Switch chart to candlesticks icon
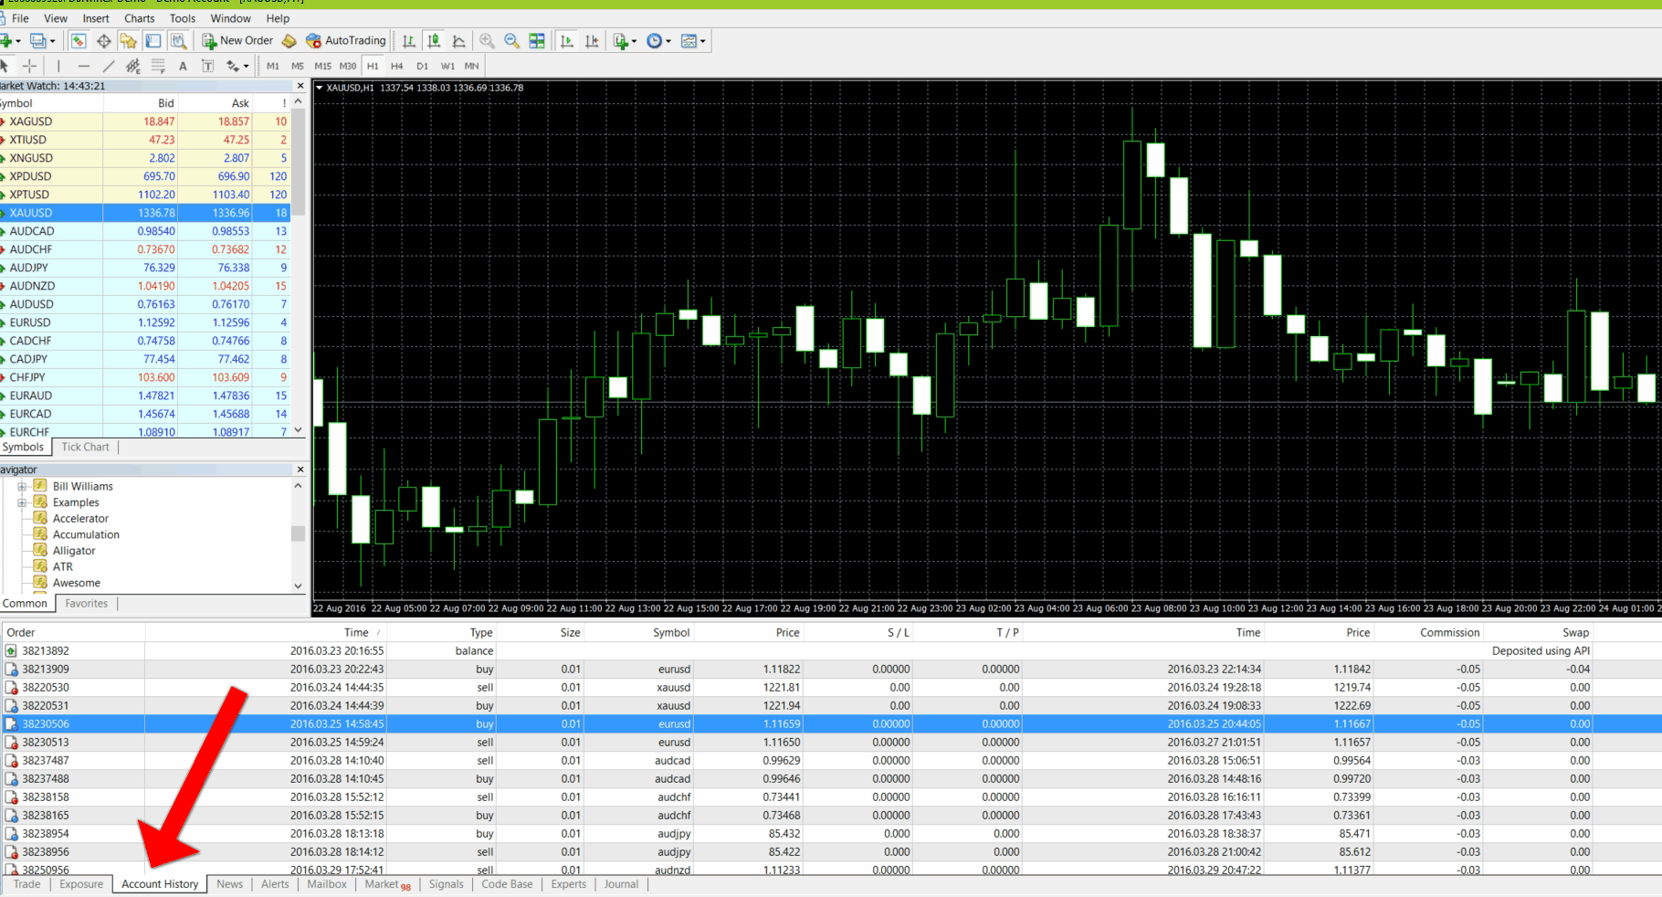 click(x=434, y=41)
